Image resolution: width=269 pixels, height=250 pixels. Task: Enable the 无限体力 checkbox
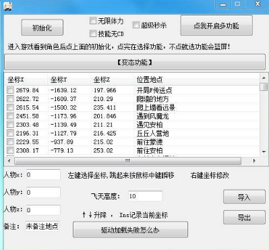(93, 21)
